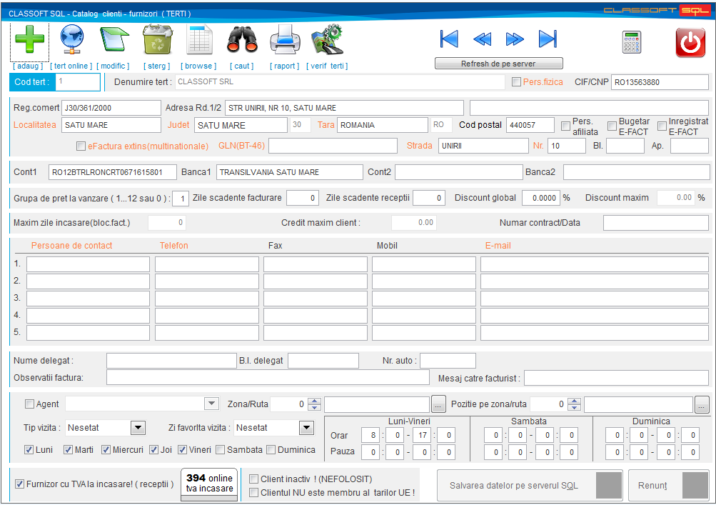Click the Banca1 field
Image resolution: width=716 pixels, height=505 pixels.
click(290, 172)
